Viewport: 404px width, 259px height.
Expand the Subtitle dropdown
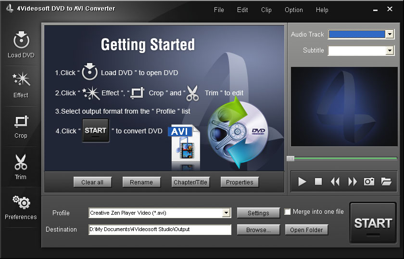[390, 51]
